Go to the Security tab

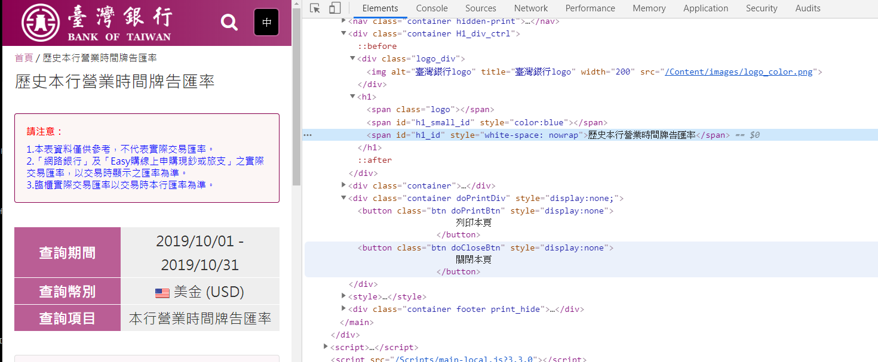click(762, 8)
